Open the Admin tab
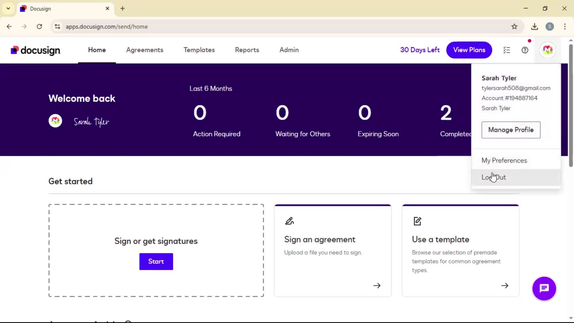 click(289, 50)
